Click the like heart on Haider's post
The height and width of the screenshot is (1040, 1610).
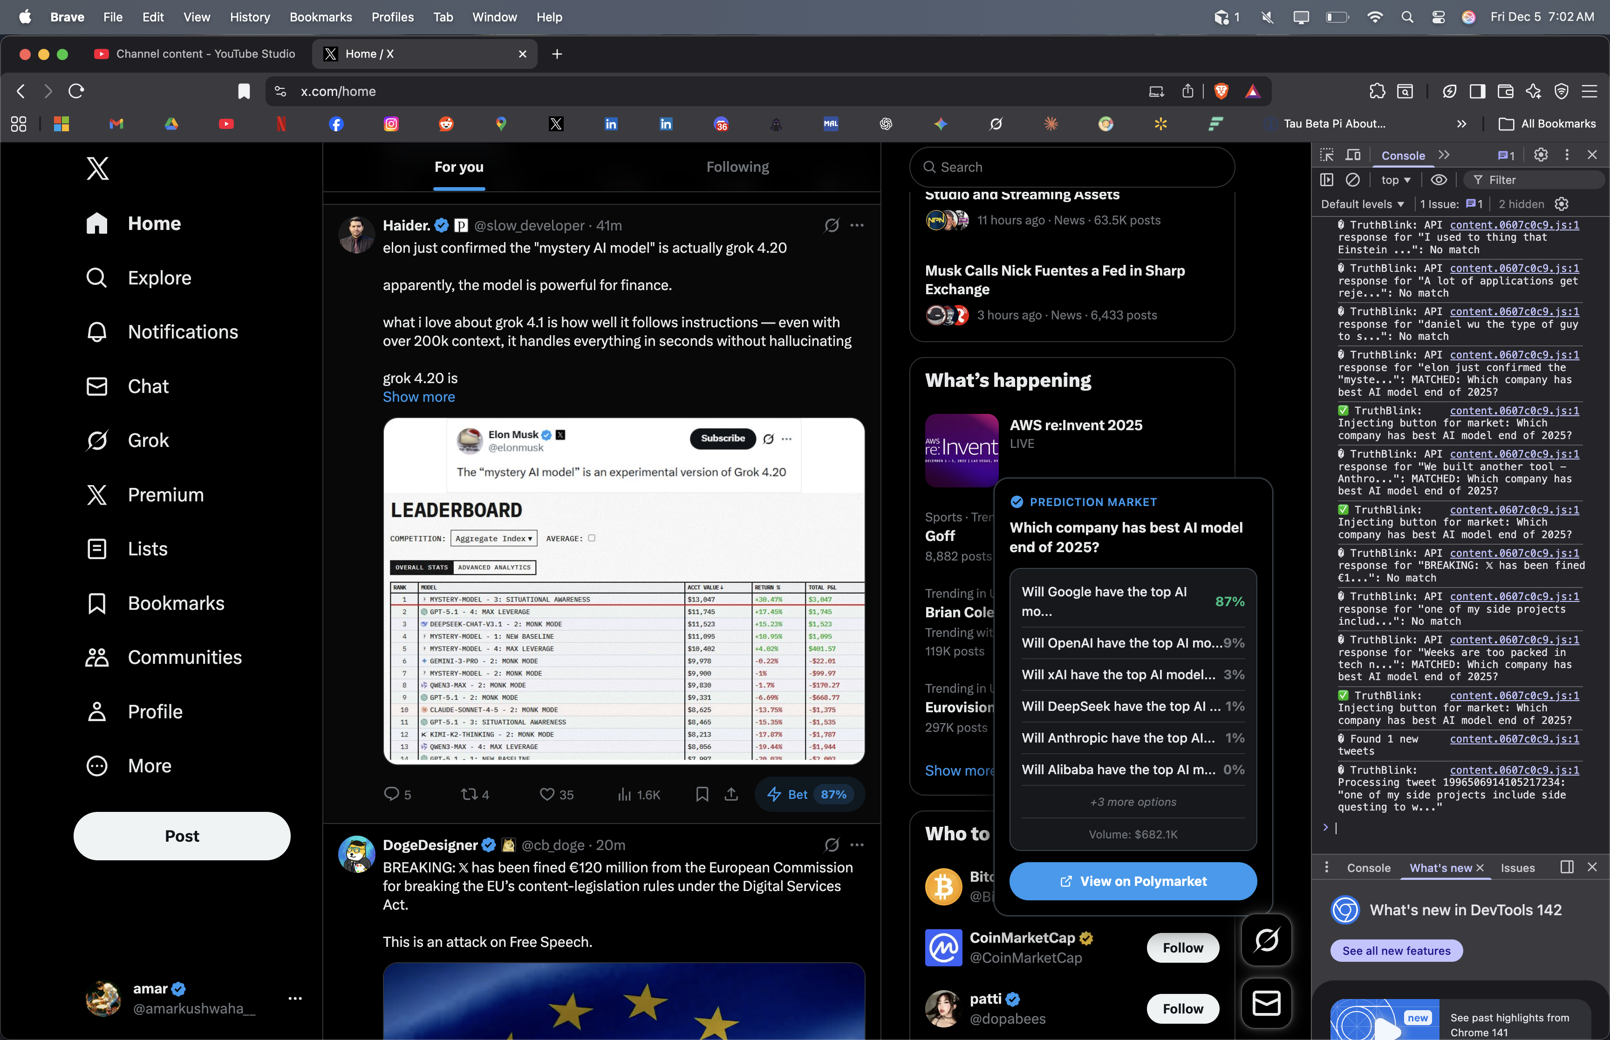click(x=546, y=794)
